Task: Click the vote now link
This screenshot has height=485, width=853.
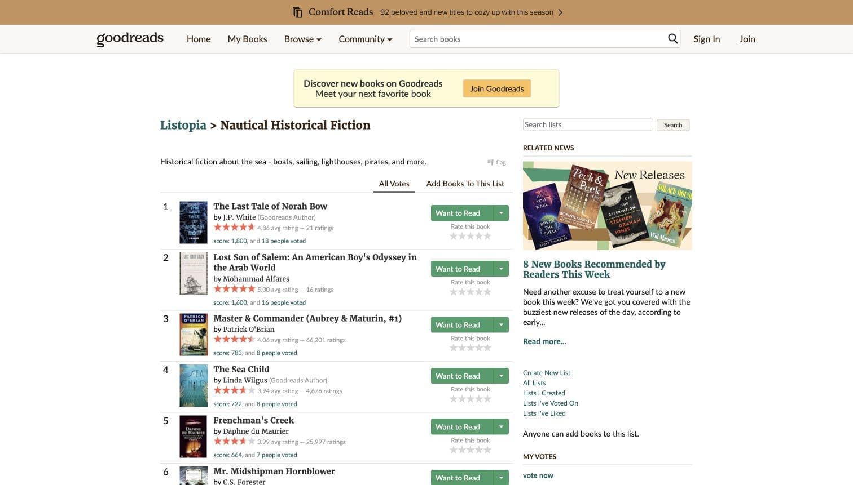Action: click(x=538, y=475)
